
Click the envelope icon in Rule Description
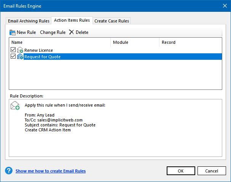click(15, 105)
